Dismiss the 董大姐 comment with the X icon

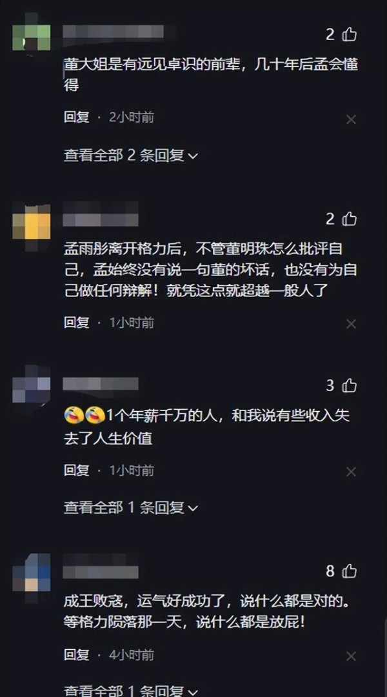[351, 119]
